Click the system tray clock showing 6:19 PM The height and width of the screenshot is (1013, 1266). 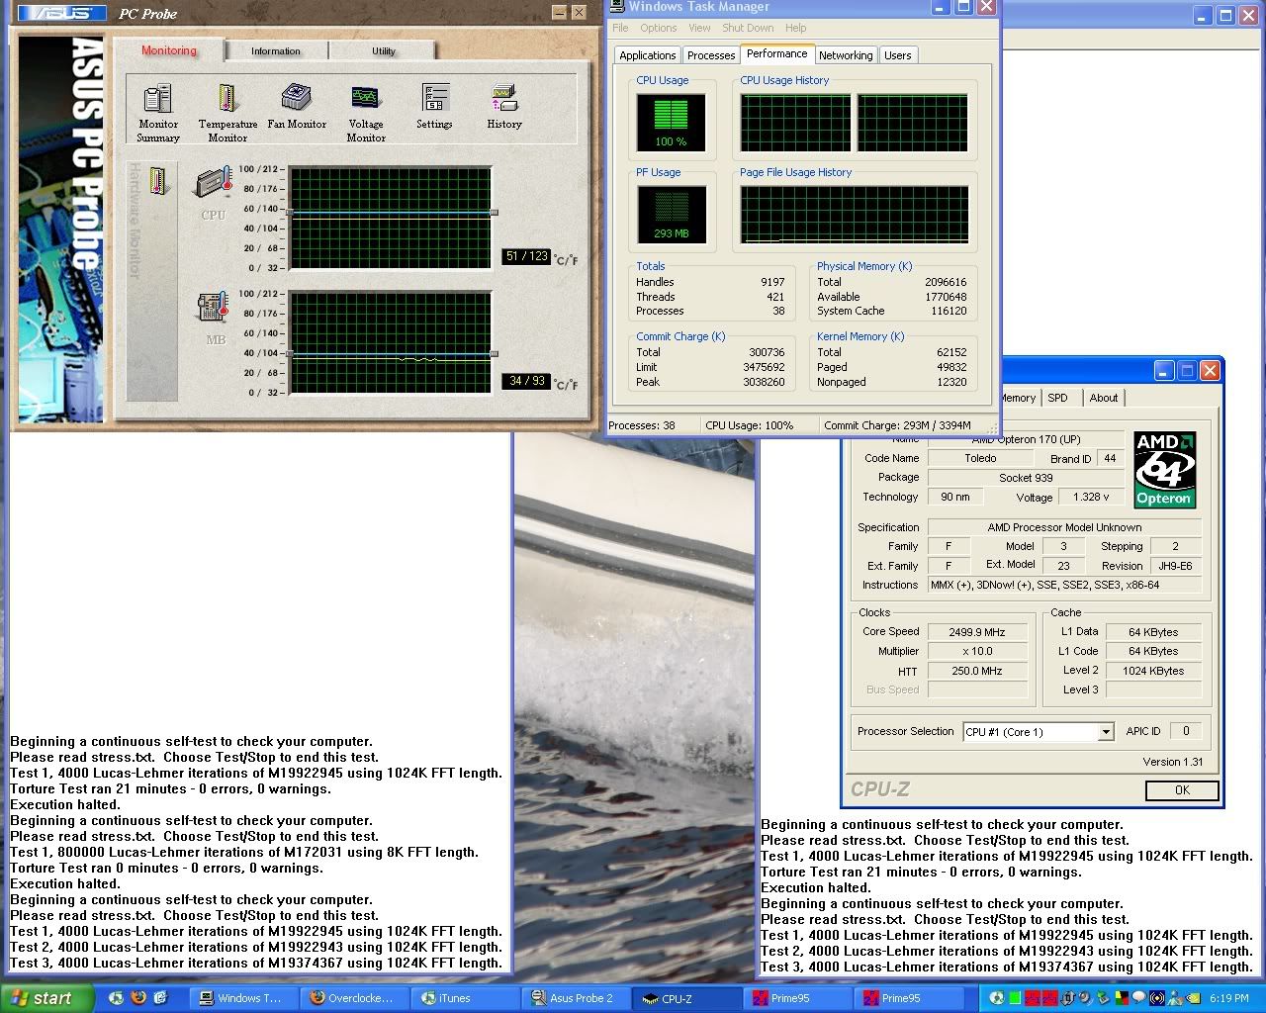tap(1228, 998)
